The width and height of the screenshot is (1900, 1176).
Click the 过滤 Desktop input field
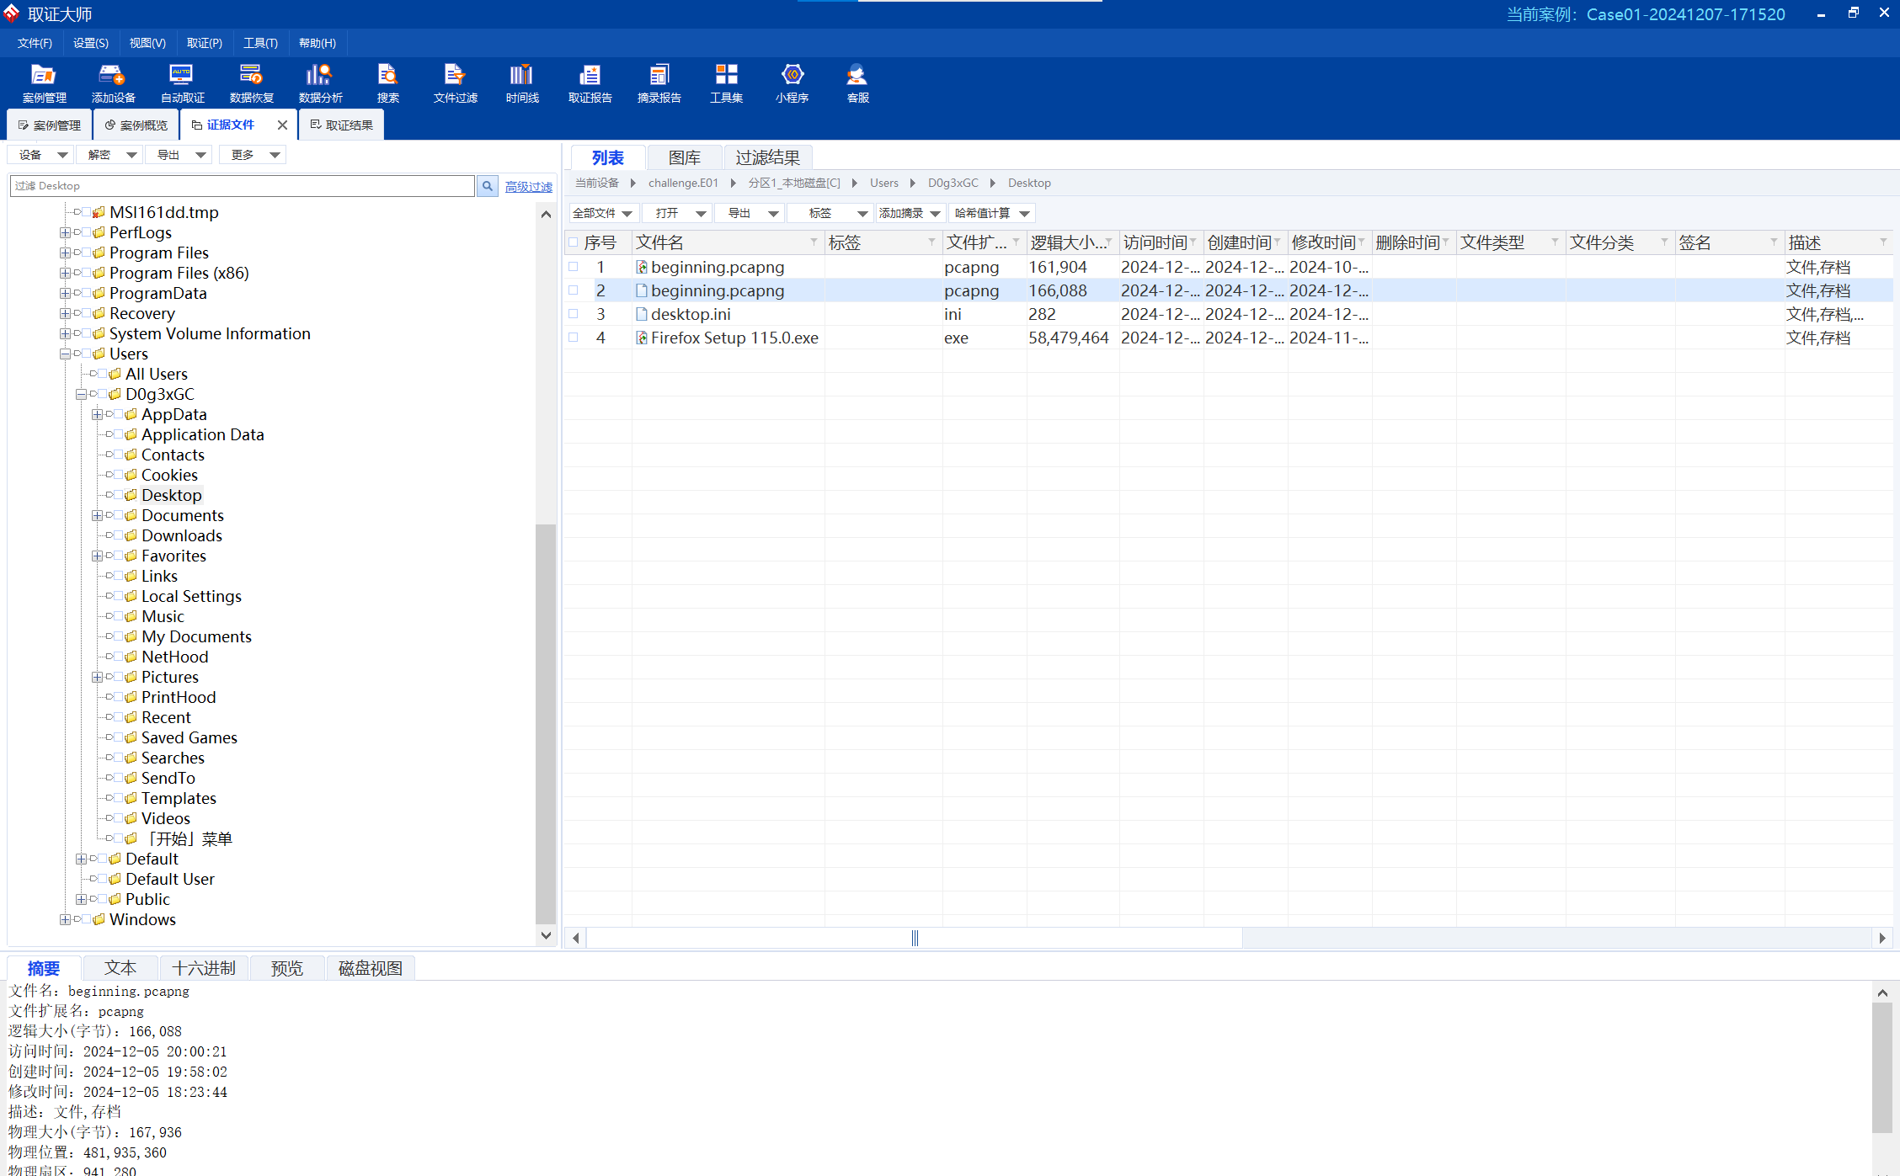click(243, 186)
